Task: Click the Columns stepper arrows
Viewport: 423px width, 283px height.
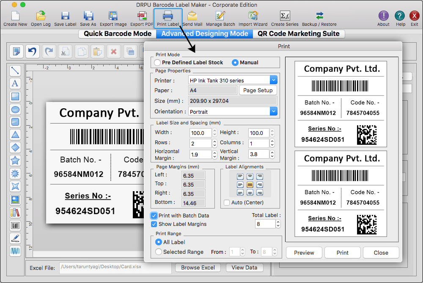Action: 272,143
